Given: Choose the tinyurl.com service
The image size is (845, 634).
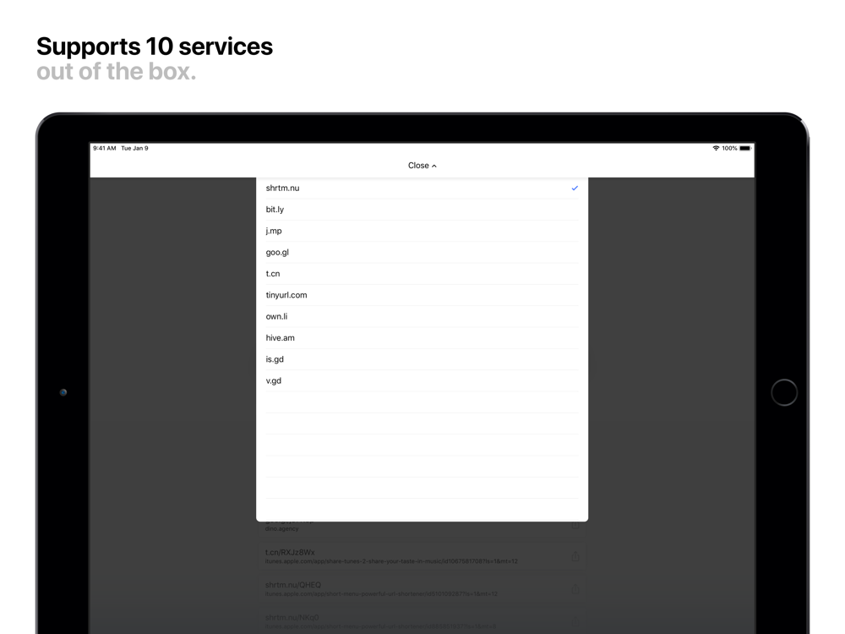Looking at the screenshot, I should click(x=422, y=295).
